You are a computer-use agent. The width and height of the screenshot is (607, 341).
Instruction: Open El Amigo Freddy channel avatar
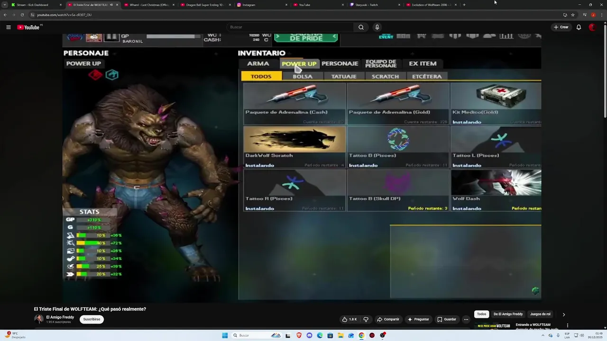(x=38, y=319)
